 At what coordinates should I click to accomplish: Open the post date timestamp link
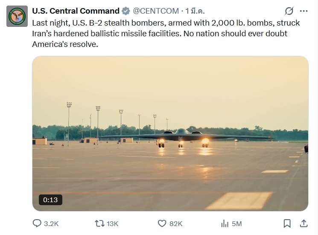tap(195, 11)
